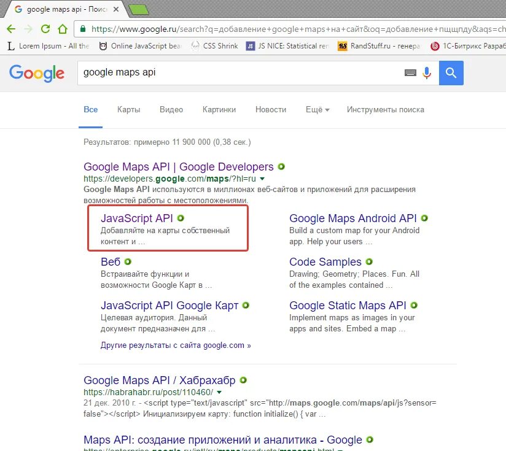Screen dimensions: 506x451
Task: Click green circle icon beside Хабрахабр
Action: pos(243,380)
